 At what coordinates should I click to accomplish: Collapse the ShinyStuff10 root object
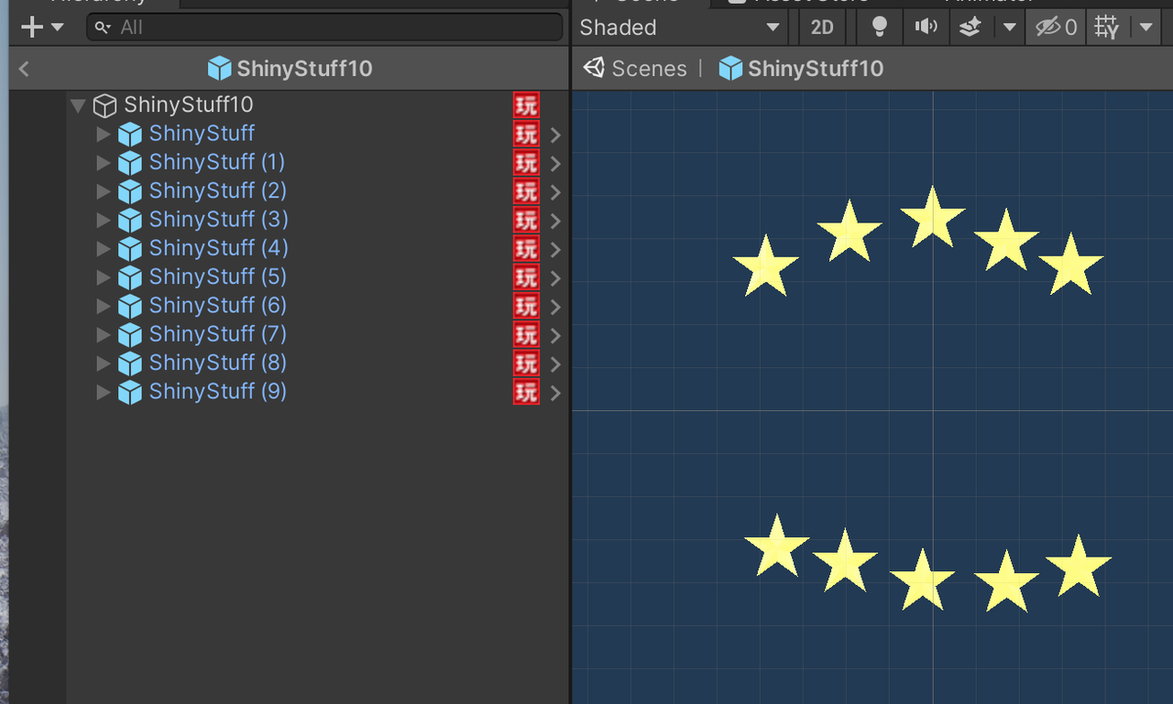79,105
